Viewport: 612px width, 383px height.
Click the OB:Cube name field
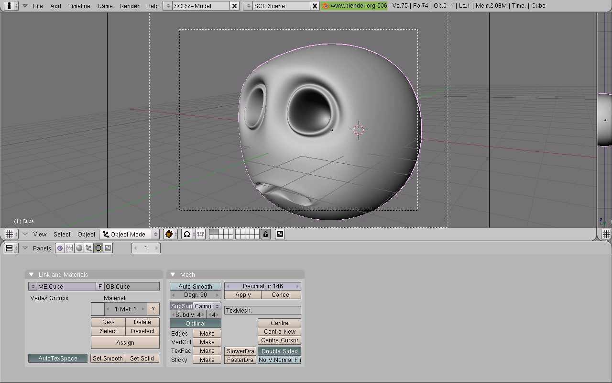coord(132,287)
